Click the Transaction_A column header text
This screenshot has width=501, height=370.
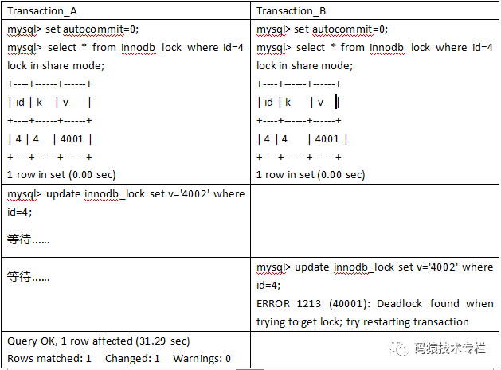(x=42, y=11)
